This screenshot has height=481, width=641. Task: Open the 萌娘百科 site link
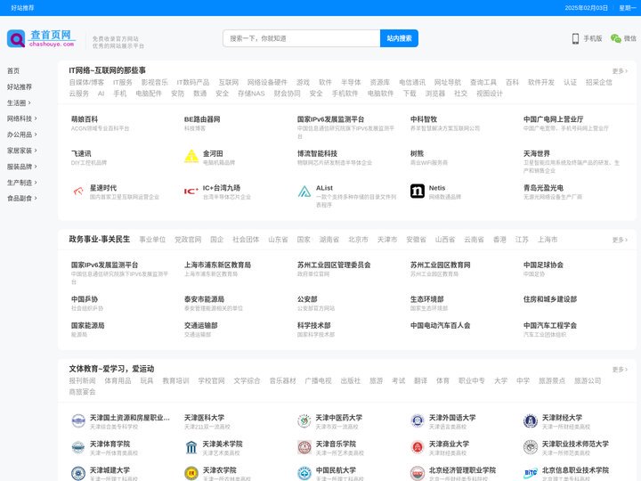coord(85,119)
